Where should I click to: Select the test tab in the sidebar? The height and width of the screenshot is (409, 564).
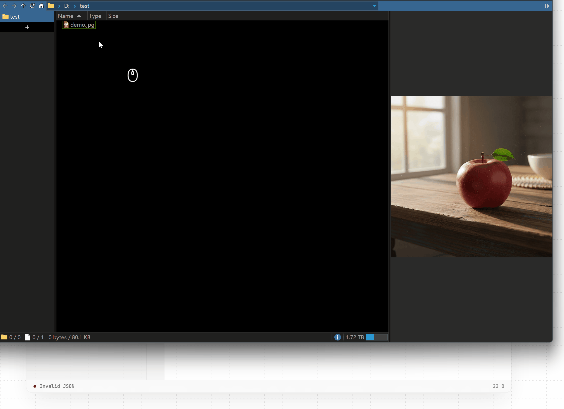[x=14, y=17]
